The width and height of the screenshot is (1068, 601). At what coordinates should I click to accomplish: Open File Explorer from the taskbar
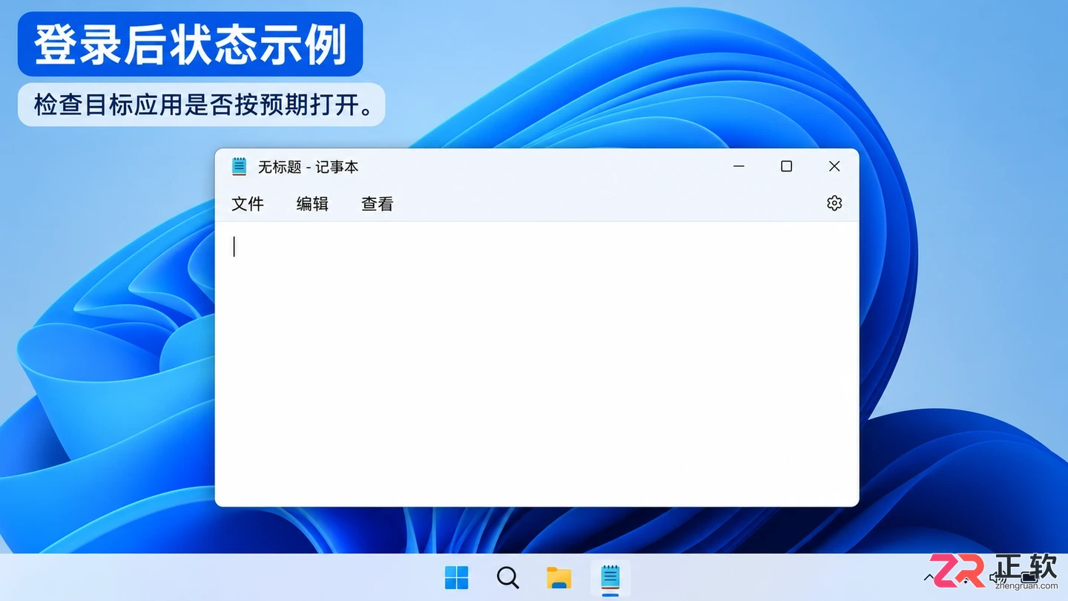point(559,577)
